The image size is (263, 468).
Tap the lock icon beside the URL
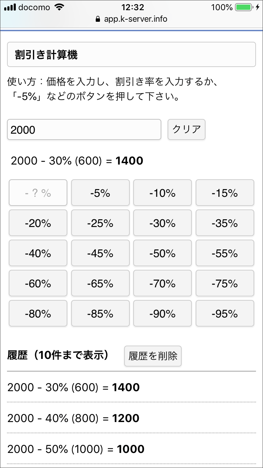point(98,19)
